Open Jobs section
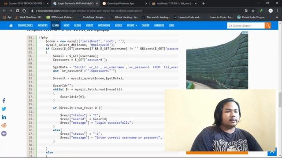 point(171,25)
